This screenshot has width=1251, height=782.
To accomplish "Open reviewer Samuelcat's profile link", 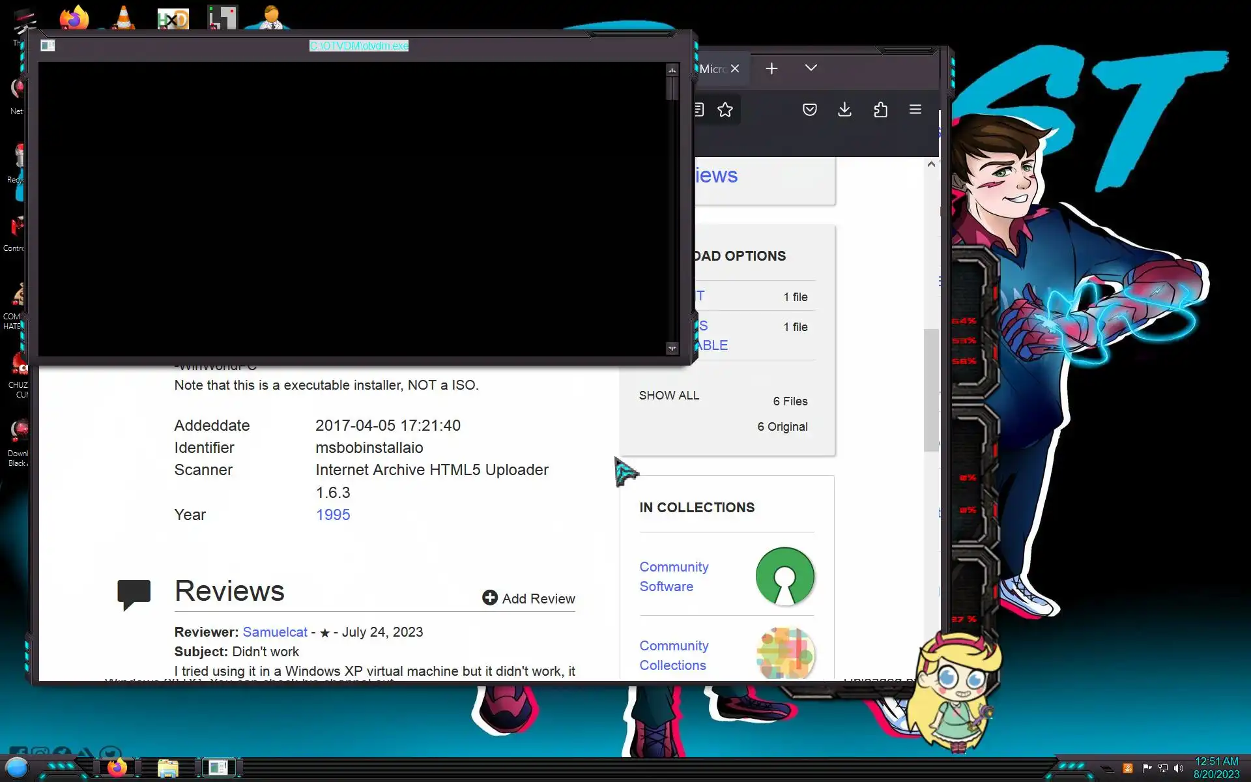I will 274,632.
